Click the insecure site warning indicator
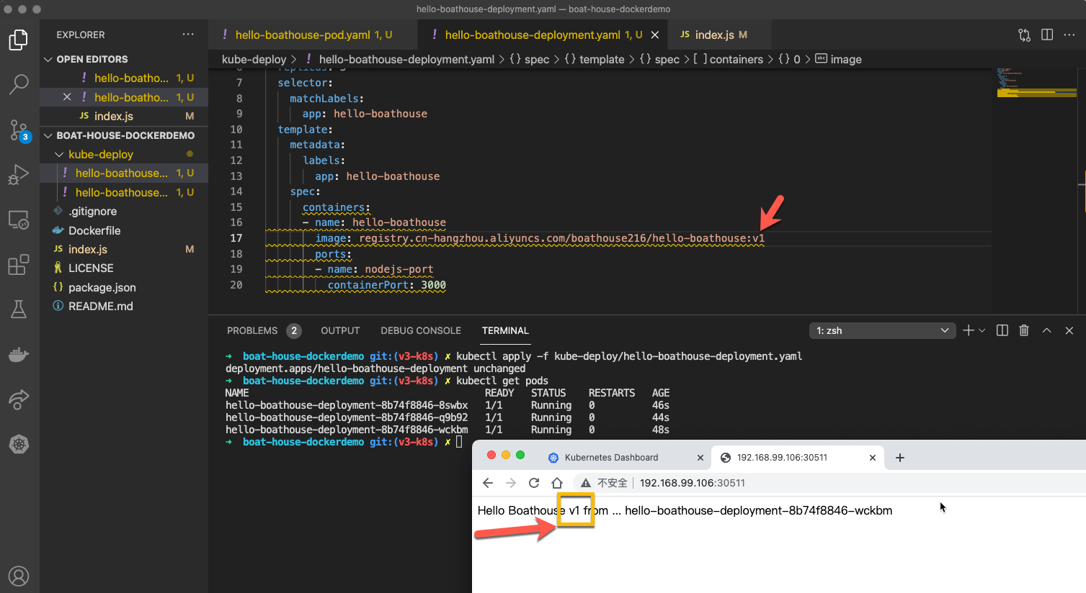The width and height of the screenshot is (1086, 593). (604, 483)
